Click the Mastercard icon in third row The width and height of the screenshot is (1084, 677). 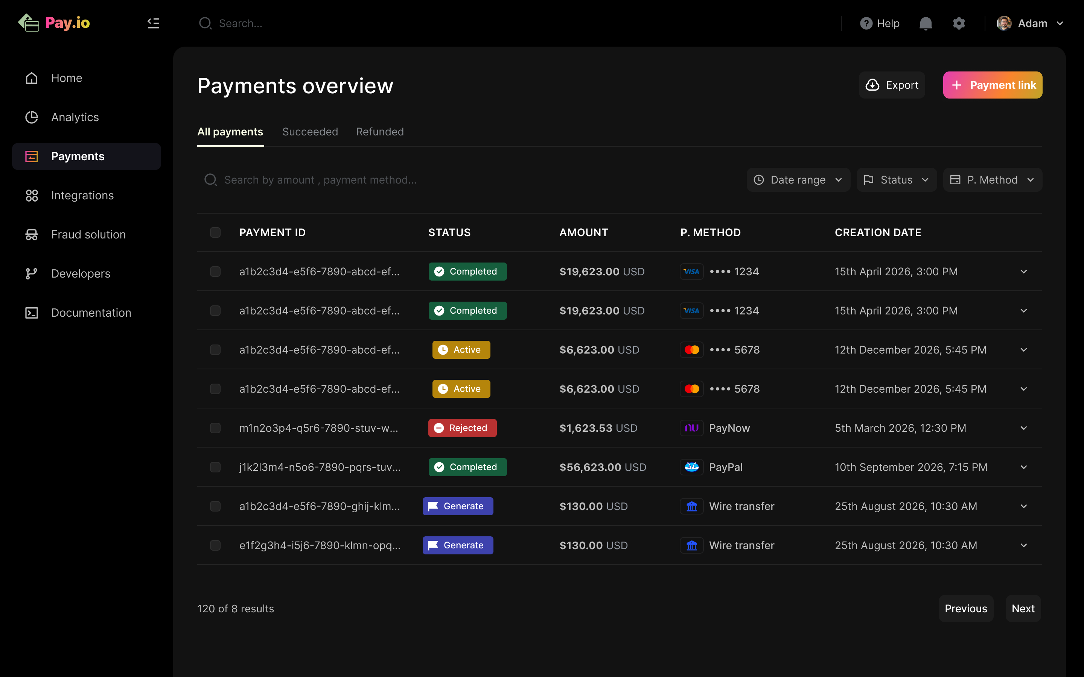point(691,350)
